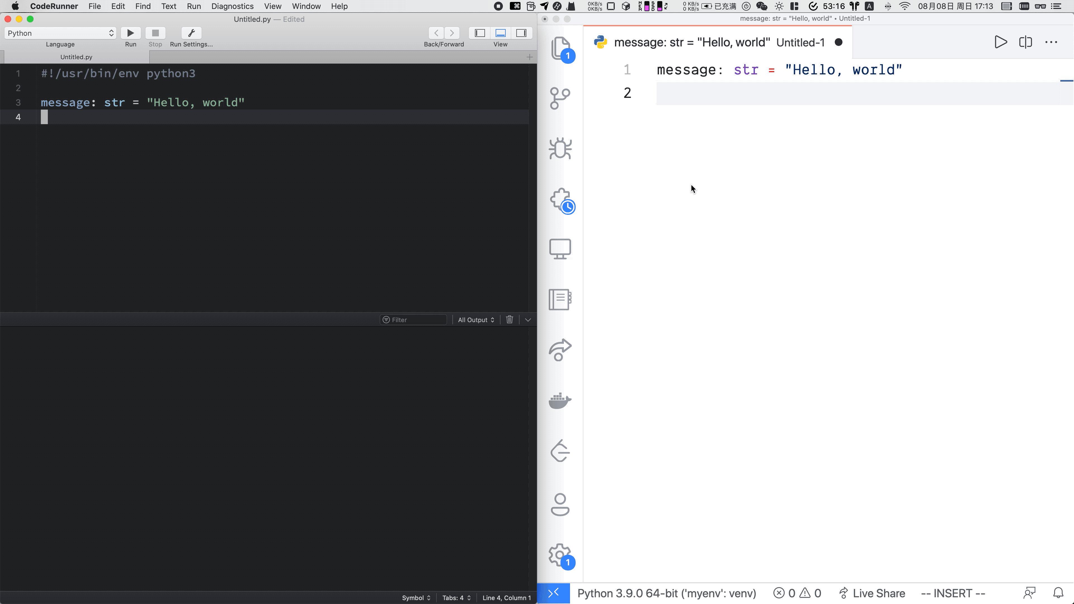Select the Untitled.py editor tab
The height and width of the screenshot is (604, 1074).
coord(76,57)
